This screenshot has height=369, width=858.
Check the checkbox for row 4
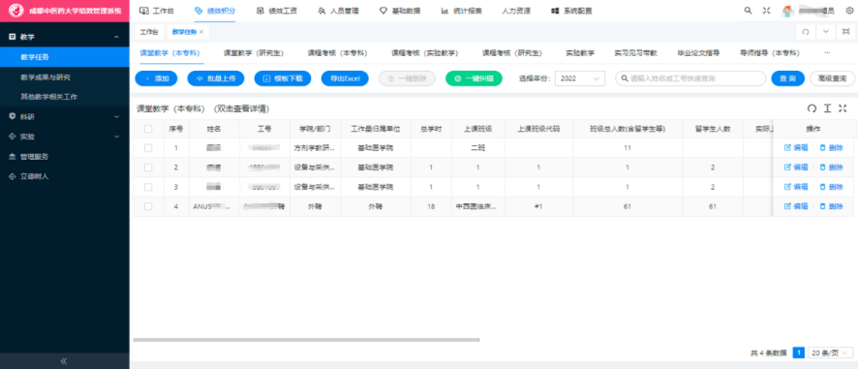pos(148,206)
